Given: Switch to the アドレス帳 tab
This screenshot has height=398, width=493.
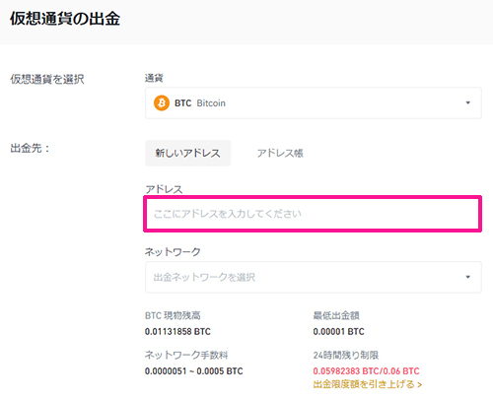Looking at the screenshot, I should click(280, 153).
